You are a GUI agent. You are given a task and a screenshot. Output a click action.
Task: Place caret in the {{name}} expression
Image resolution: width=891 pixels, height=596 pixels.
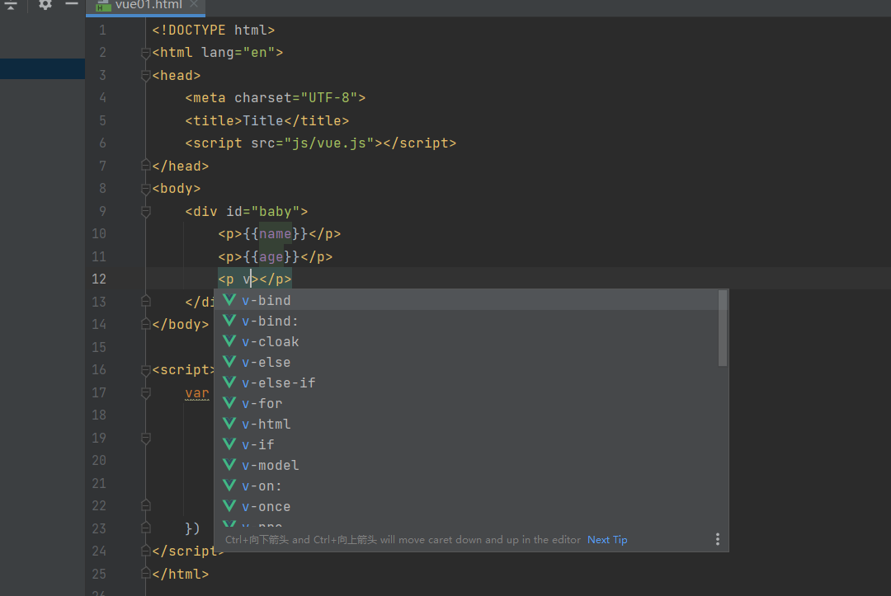[x=275, y=234]
